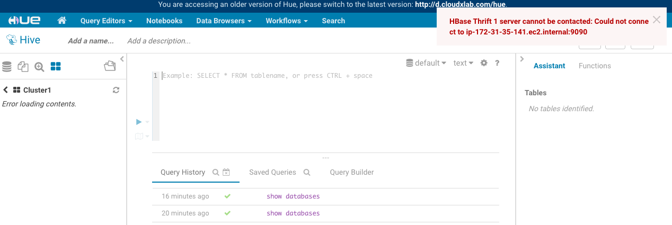Open the Query Editors dropdown menu
Viewport: 672px width, 225px height.
pos(107,21)
